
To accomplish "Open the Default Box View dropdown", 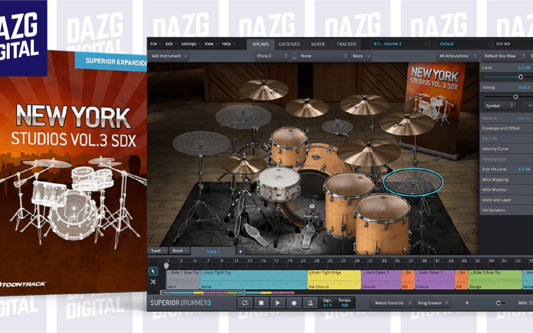I will (x=504, y=56).
